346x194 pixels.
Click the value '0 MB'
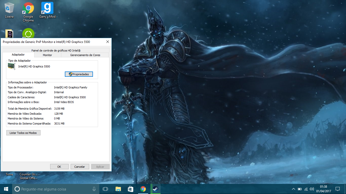[x=57, y=118]
